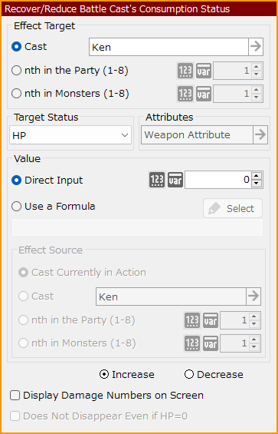Click the Direct Input value field

(x=218, y=180)
